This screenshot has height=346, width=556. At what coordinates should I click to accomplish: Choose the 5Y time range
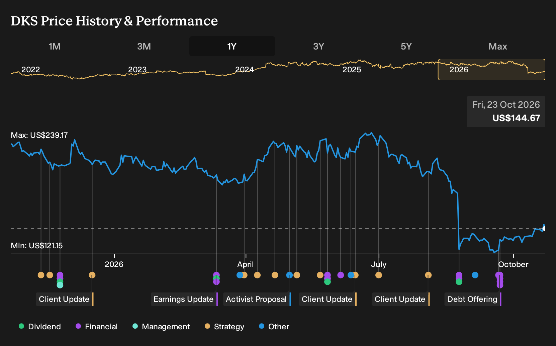pyautogui.click(x=406, y=47)
